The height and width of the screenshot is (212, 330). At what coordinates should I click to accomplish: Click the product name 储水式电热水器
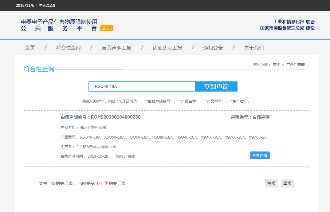point(93,128)
